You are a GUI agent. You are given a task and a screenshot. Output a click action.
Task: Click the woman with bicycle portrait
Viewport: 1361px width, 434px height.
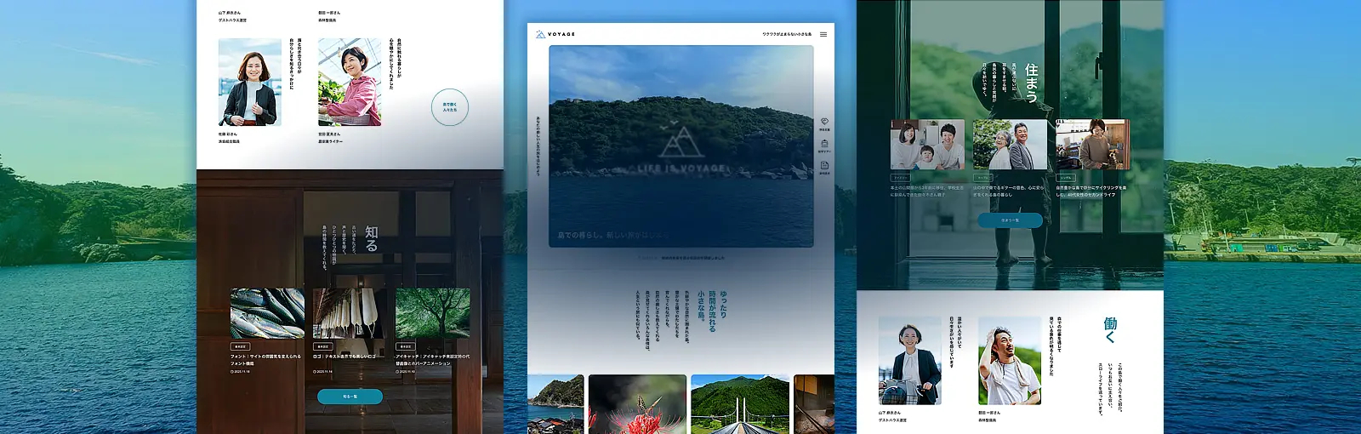point(909,361)
